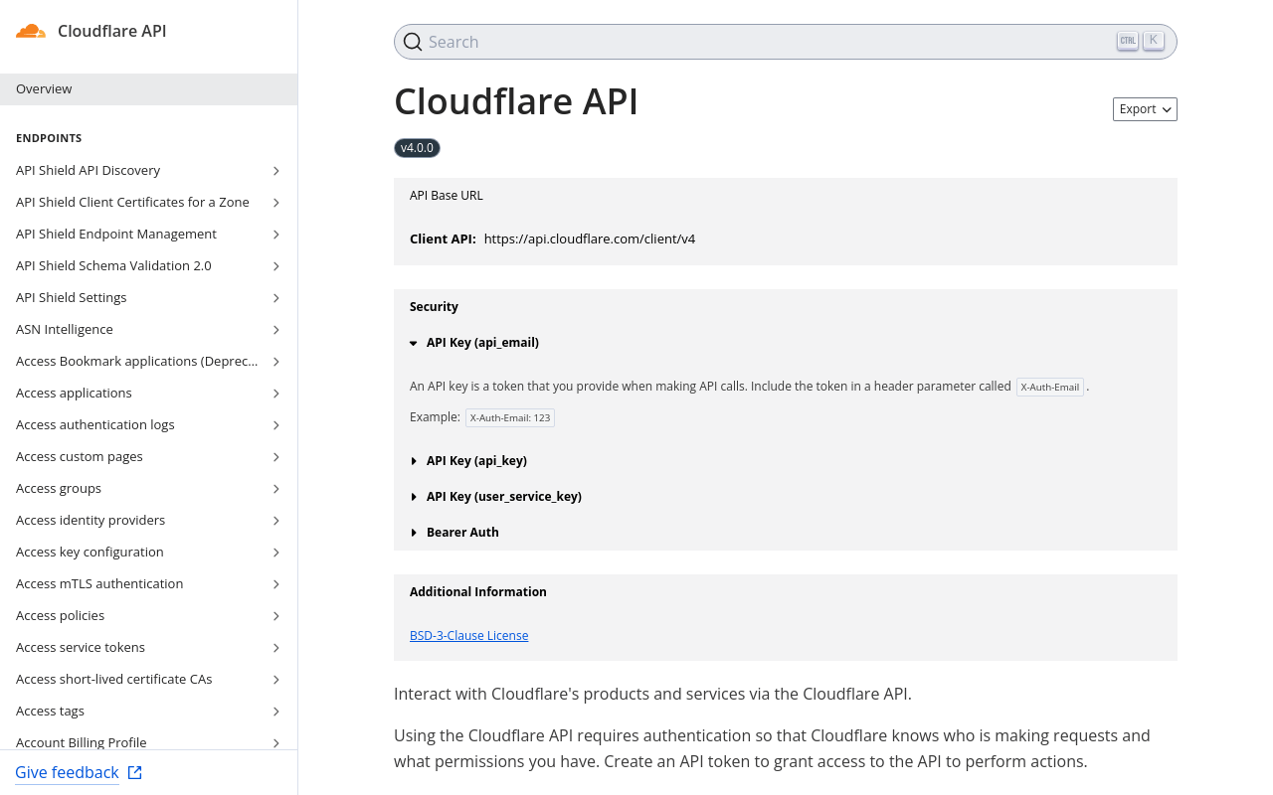Image resolution: width=1273 pixels, height=795 pixels.
Task: Open Access groups sidebar item
Action: pyautogui.click(x=148, y=488)
